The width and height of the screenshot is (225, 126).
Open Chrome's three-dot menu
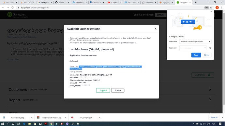[222, 7]
